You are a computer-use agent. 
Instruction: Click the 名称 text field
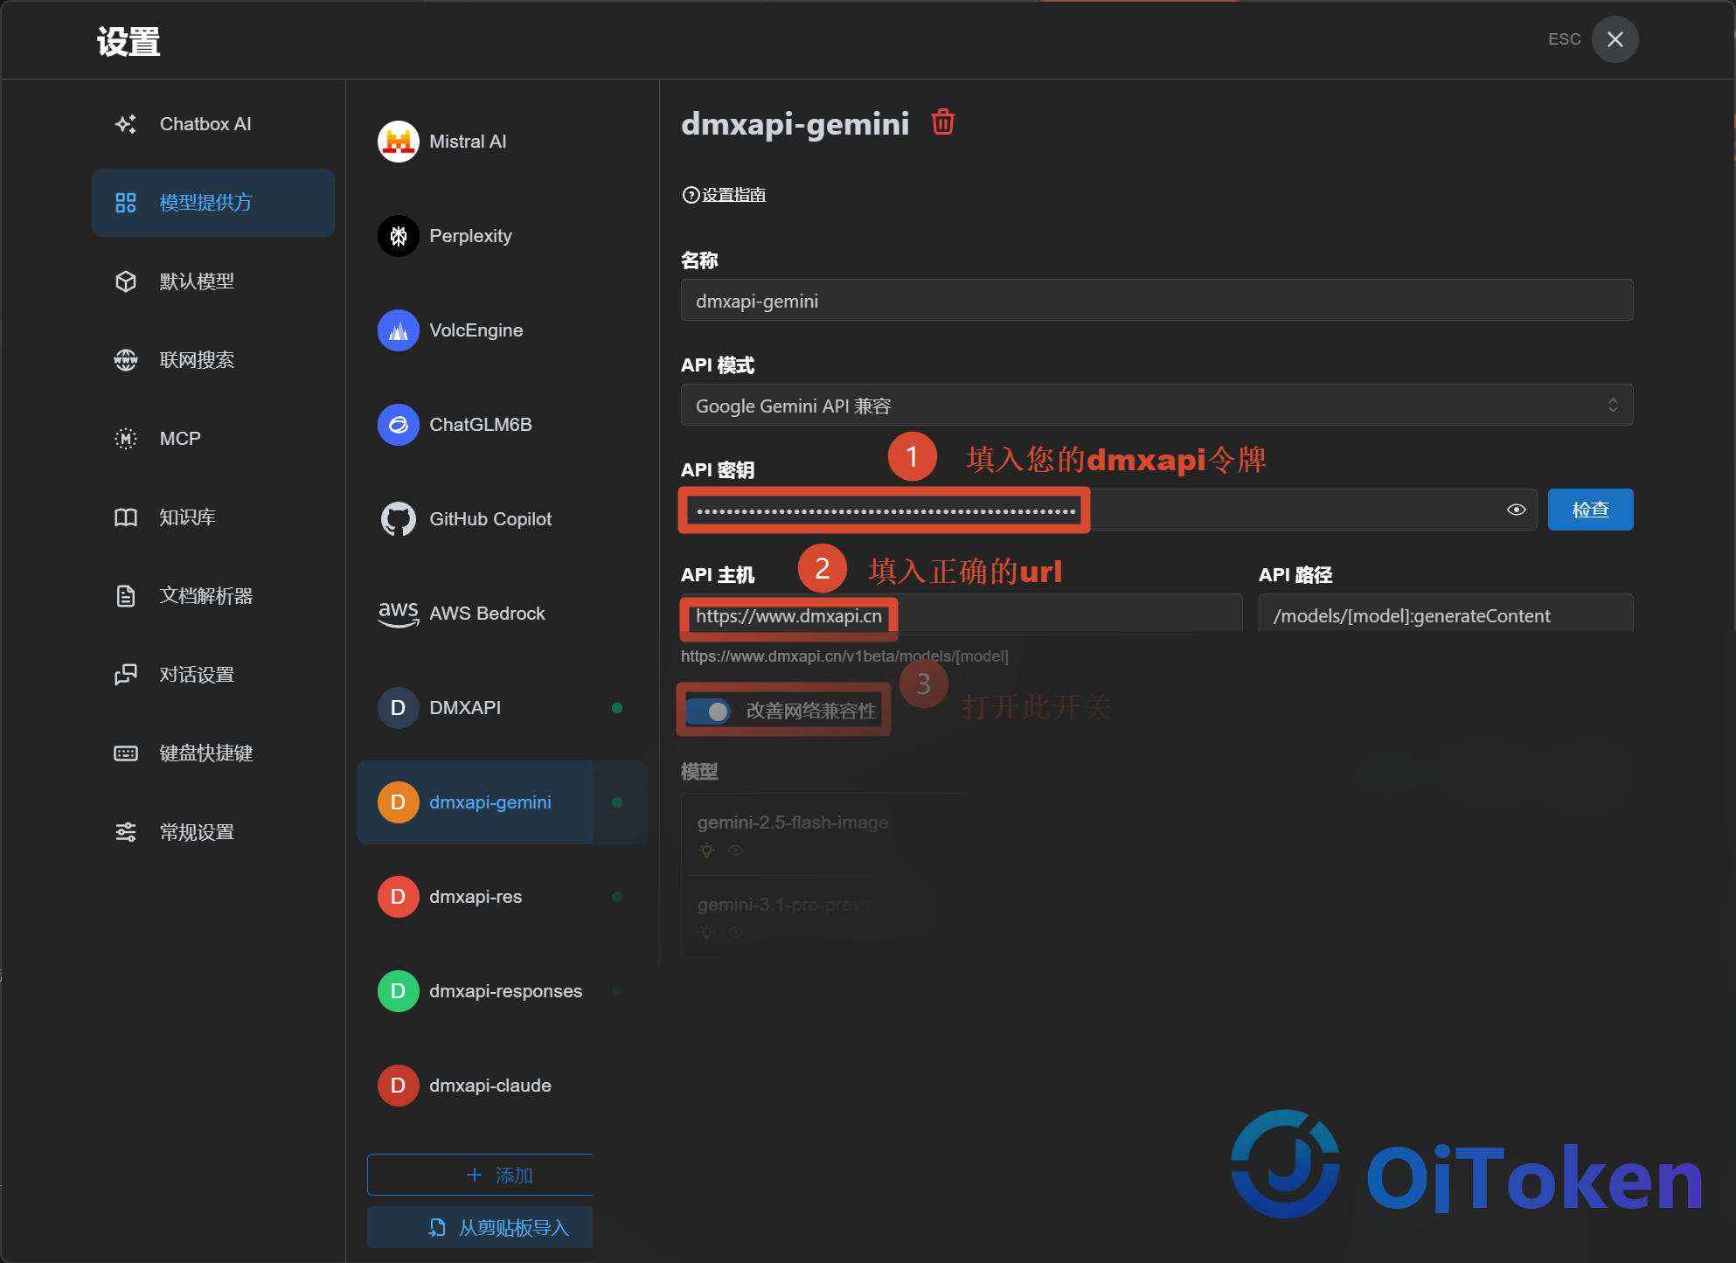click(1156, 301)
